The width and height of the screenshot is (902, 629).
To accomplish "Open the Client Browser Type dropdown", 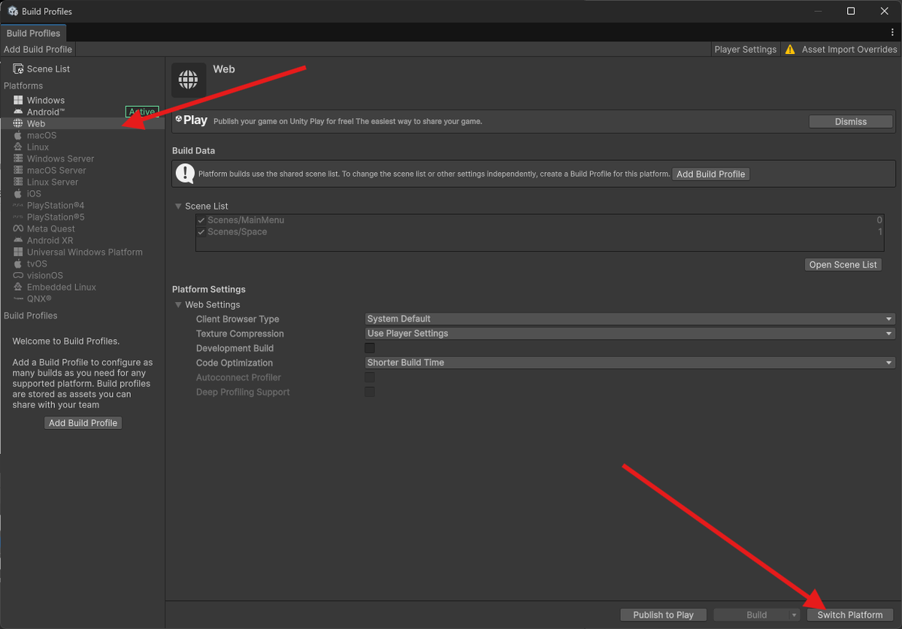I will [x=630, y=319].
